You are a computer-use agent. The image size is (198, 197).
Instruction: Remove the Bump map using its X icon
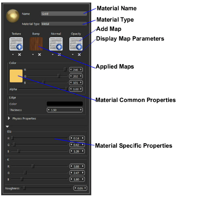(x=40, y=55)
